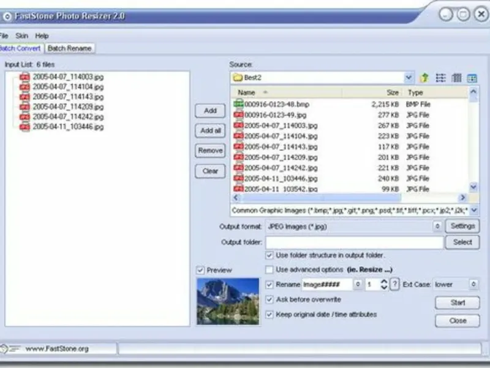
Task: Click source list scroll right arrow
Action: (x=463, y=197)
